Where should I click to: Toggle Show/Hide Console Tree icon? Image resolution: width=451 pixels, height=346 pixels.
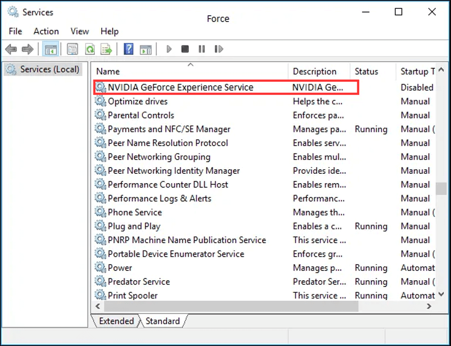(51, 49)
